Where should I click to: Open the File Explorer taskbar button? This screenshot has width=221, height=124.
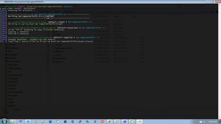[x=13, y=122]
